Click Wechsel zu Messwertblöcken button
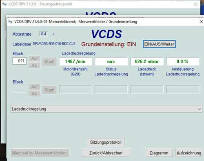The height and width of the screenshot is (161, 204). coord(40,153)
